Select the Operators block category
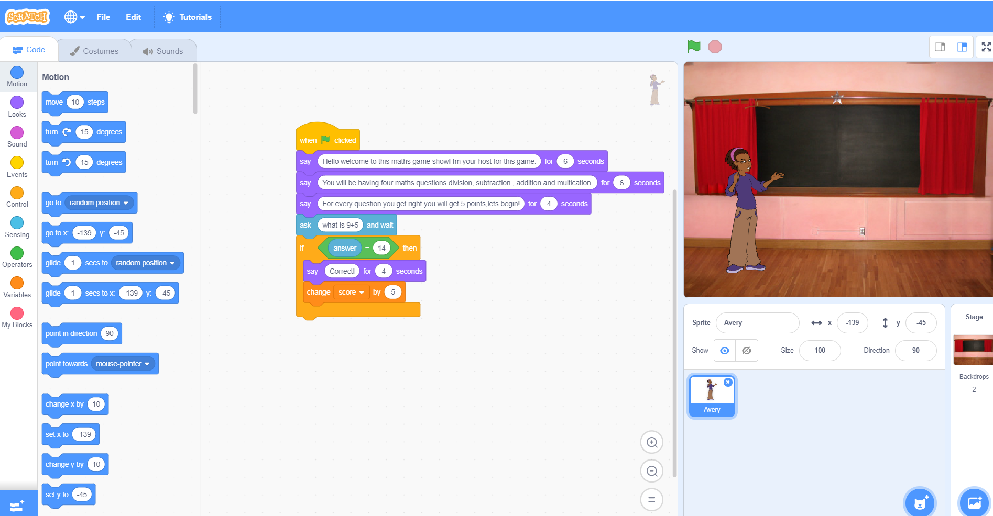 (x=17, y=257)
